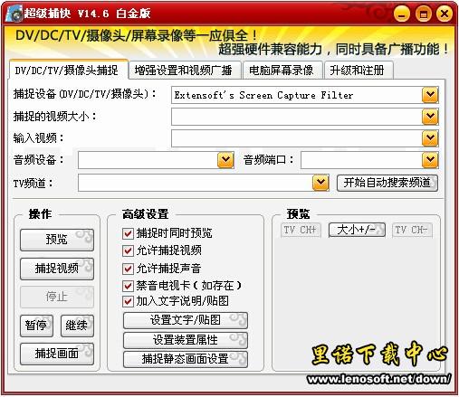Uncheck 允许捕捉声音 checkbox
This screenshot has width=459, height=397.
click(128, 269)
